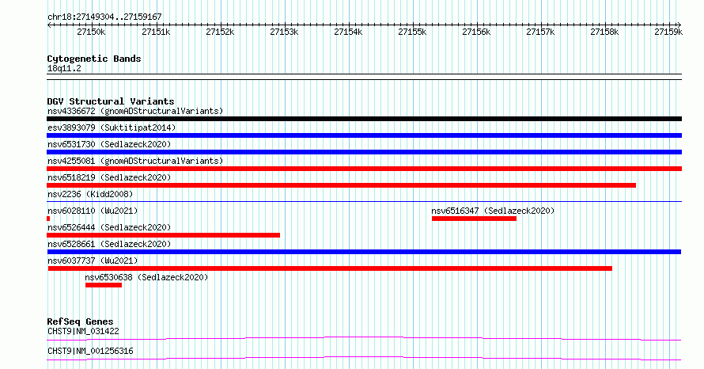Click ruler position 27154k
This screenshot has width=704, height=369.
coord(348,32)
